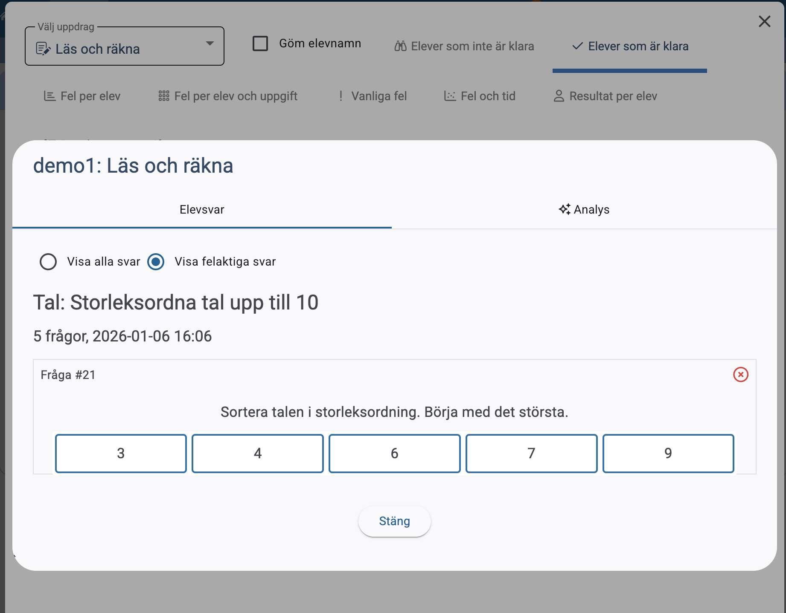The height and width of the screenshot is (613, 786).
Task: Click the scatter plot icon for Fel och tid
Action: [x=450, y=96]
